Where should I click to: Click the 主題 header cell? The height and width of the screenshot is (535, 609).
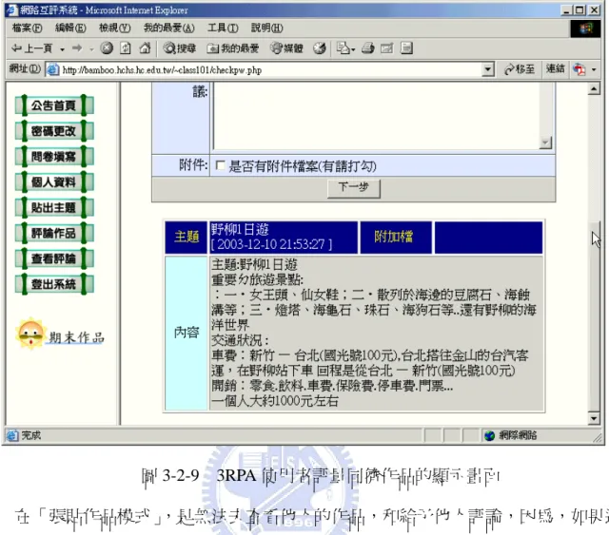[x=187, y=237]
